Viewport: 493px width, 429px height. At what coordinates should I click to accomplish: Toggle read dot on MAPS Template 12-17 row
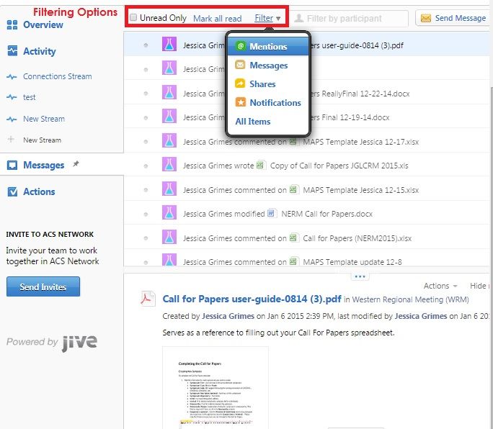146,142
